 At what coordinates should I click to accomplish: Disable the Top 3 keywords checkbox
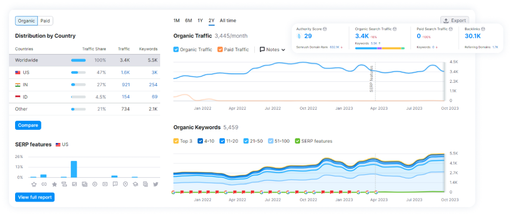[176, 141]
